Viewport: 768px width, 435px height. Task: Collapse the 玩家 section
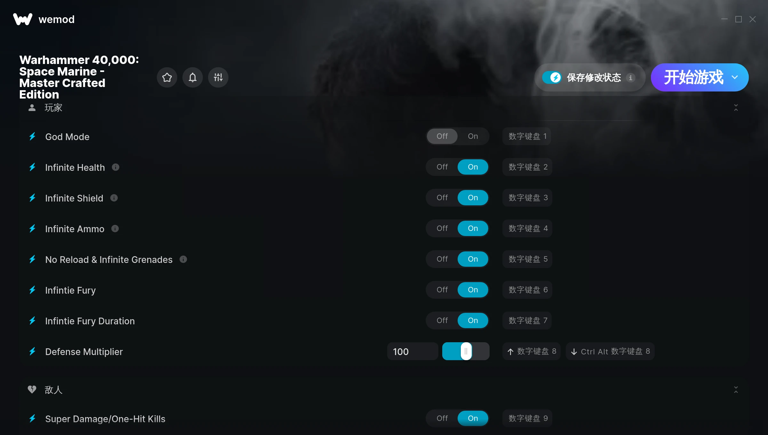[x=736, y=108]
